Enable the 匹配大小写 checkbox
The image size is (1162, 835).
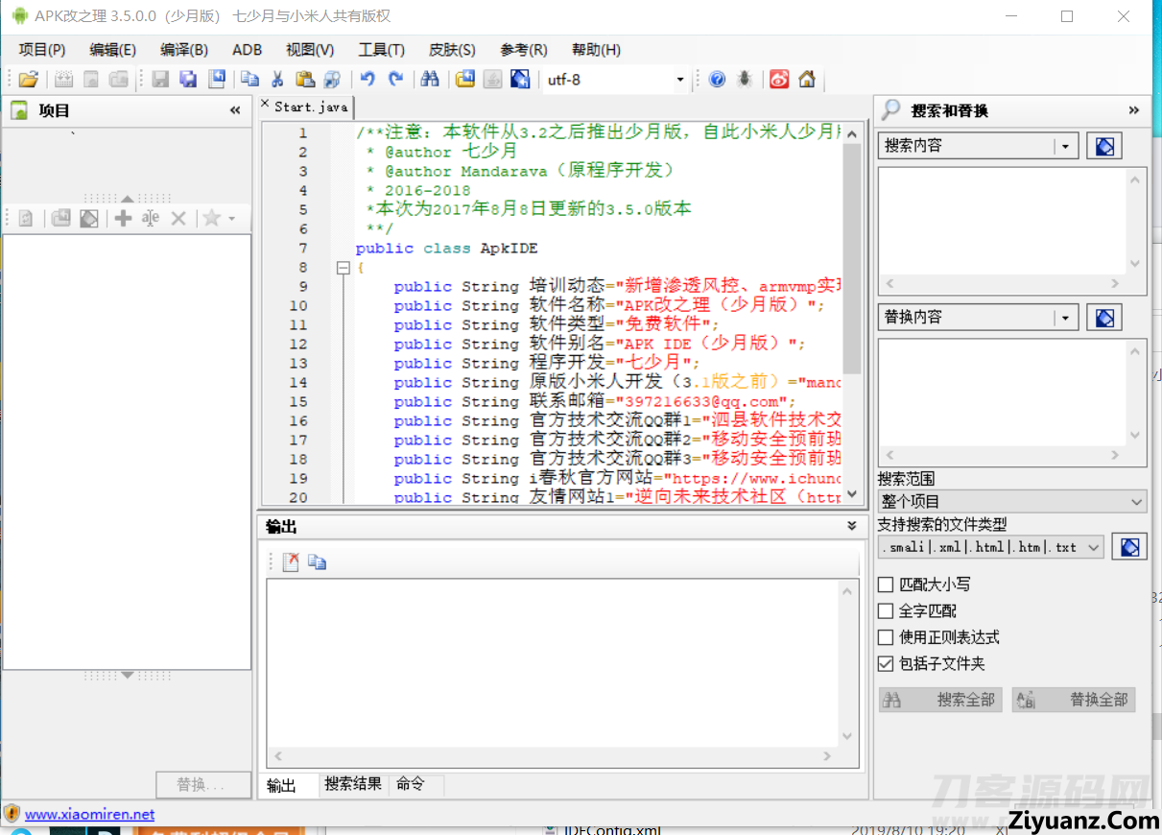pyautogui.click(x=887, y=584)
